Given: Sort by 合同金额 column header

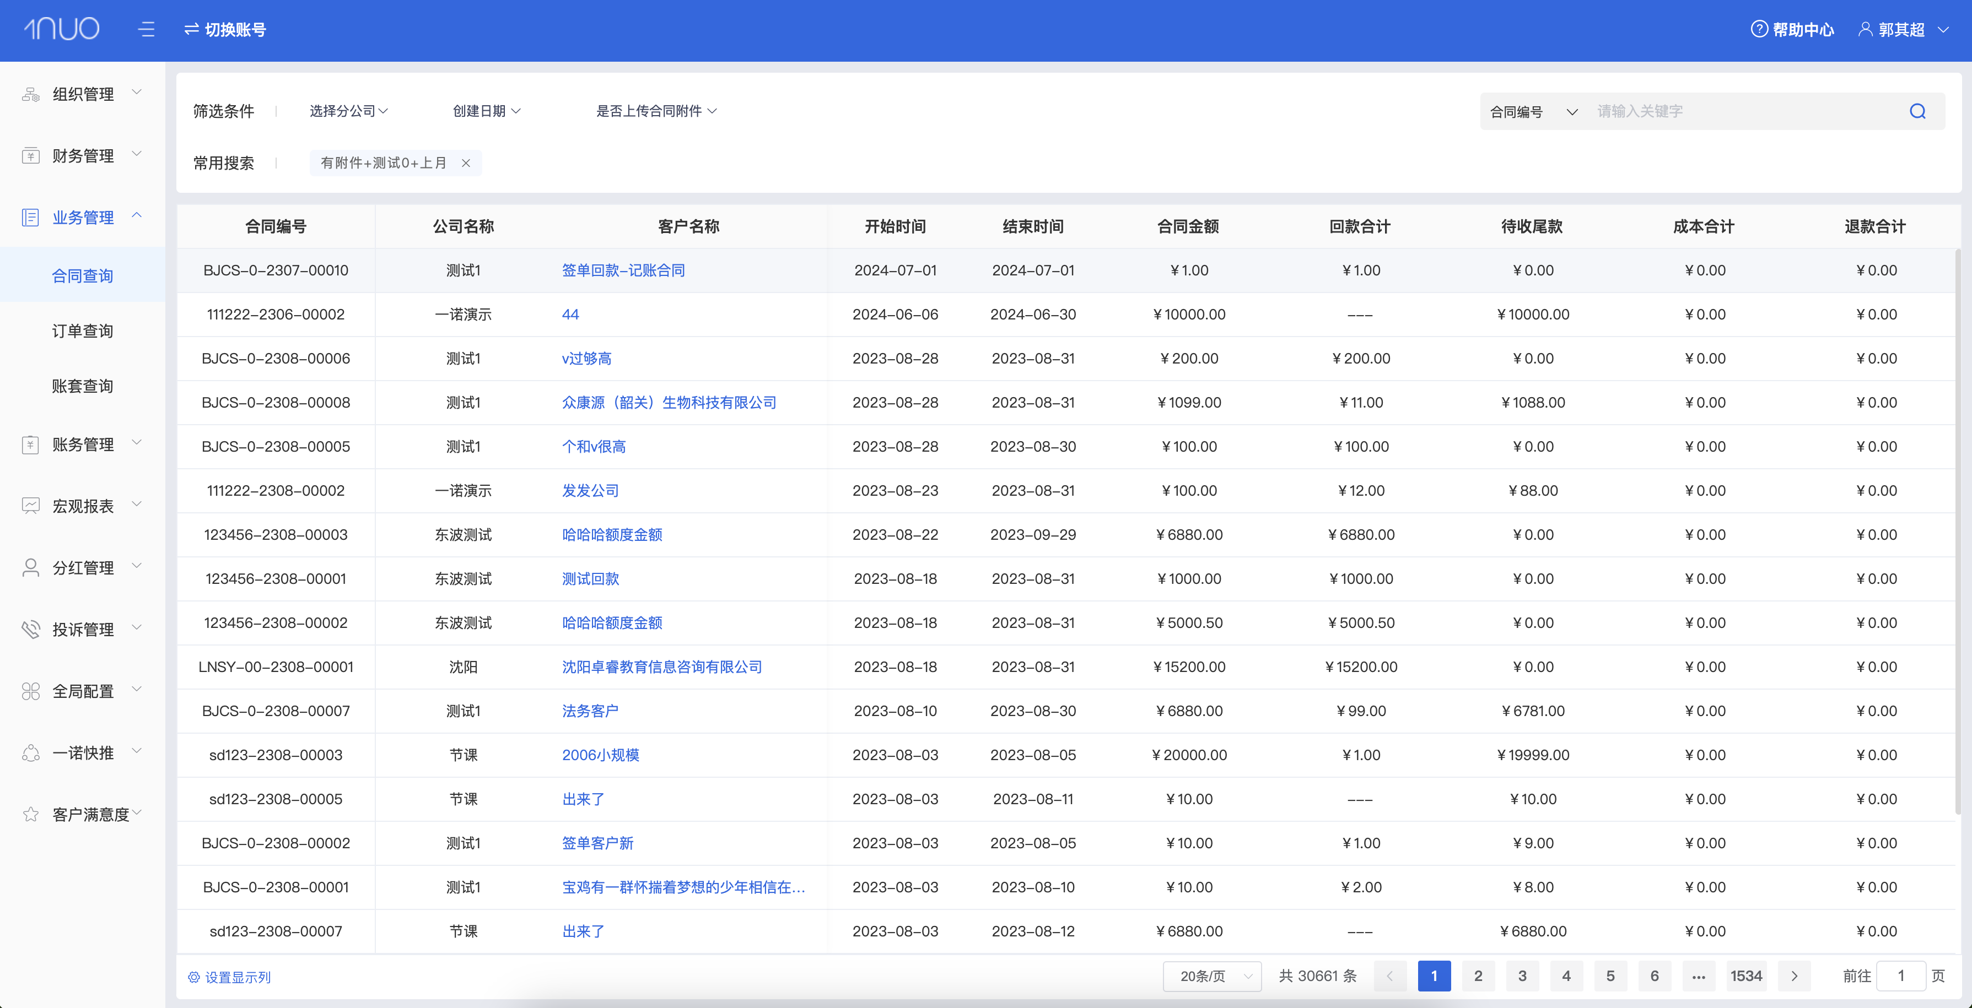Looking at the screenshot, I should click(1187, 226).
